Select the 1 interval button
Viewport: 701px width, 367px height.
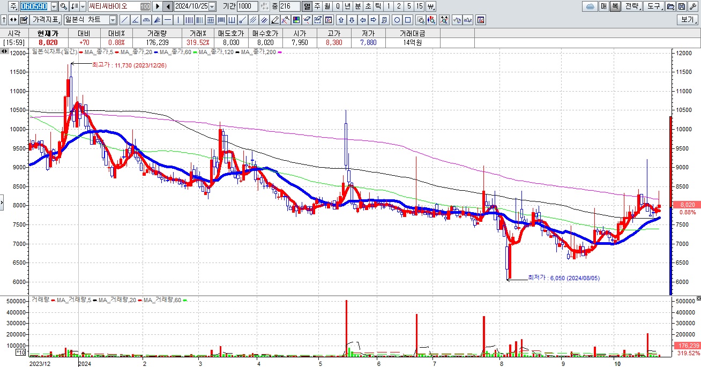point(388,6)
